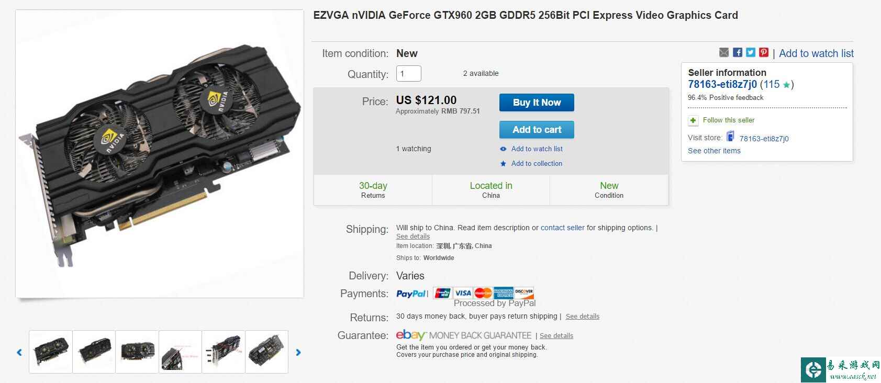Click the eye icon next to Add to watch list

click(x=504, y=149)
